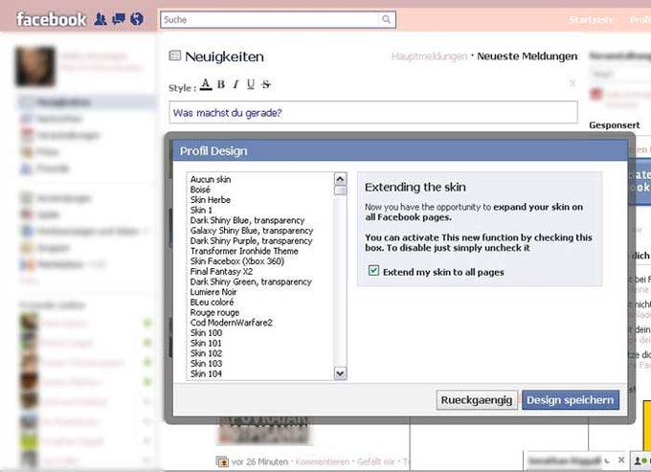Click the 'Gefällt mir' link
This screenshot has height=472, width=651.
375,461
